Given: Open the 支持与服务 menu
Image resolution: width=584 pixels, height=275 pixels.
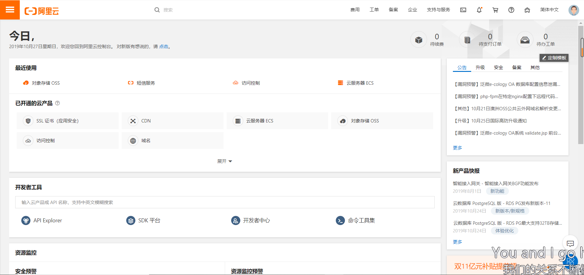Looking at the screenshot, I should pos(438,10).
